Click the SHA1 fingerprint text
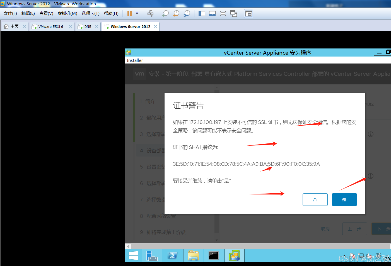 [x=246, y=164]
